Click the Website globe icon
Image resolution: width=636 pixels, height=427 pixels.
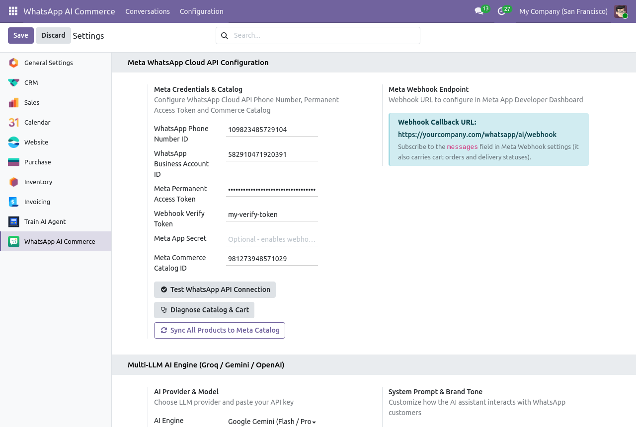point(14,142)
